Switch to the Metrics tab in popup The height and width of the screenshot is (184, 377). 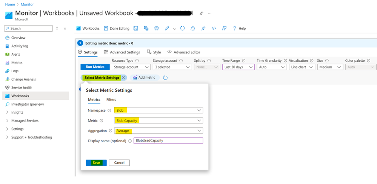click(x=94, y=100)
